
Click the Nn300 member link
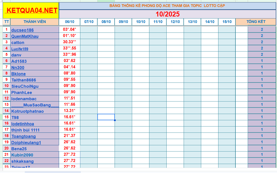click(x=18, y=67)
